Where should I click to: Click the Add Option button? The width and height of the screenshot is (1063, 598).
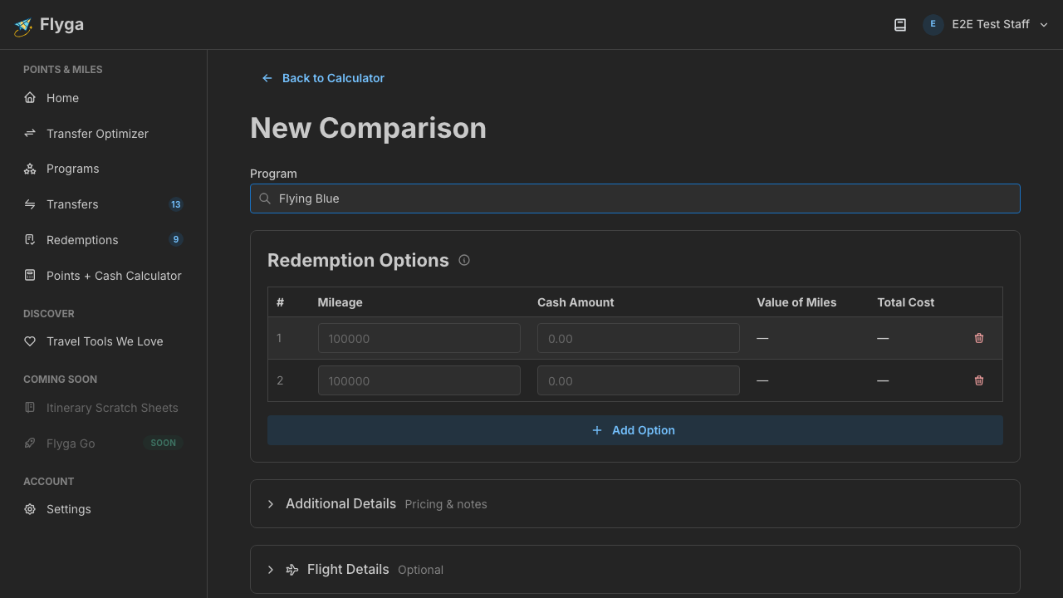click(635, 430)
